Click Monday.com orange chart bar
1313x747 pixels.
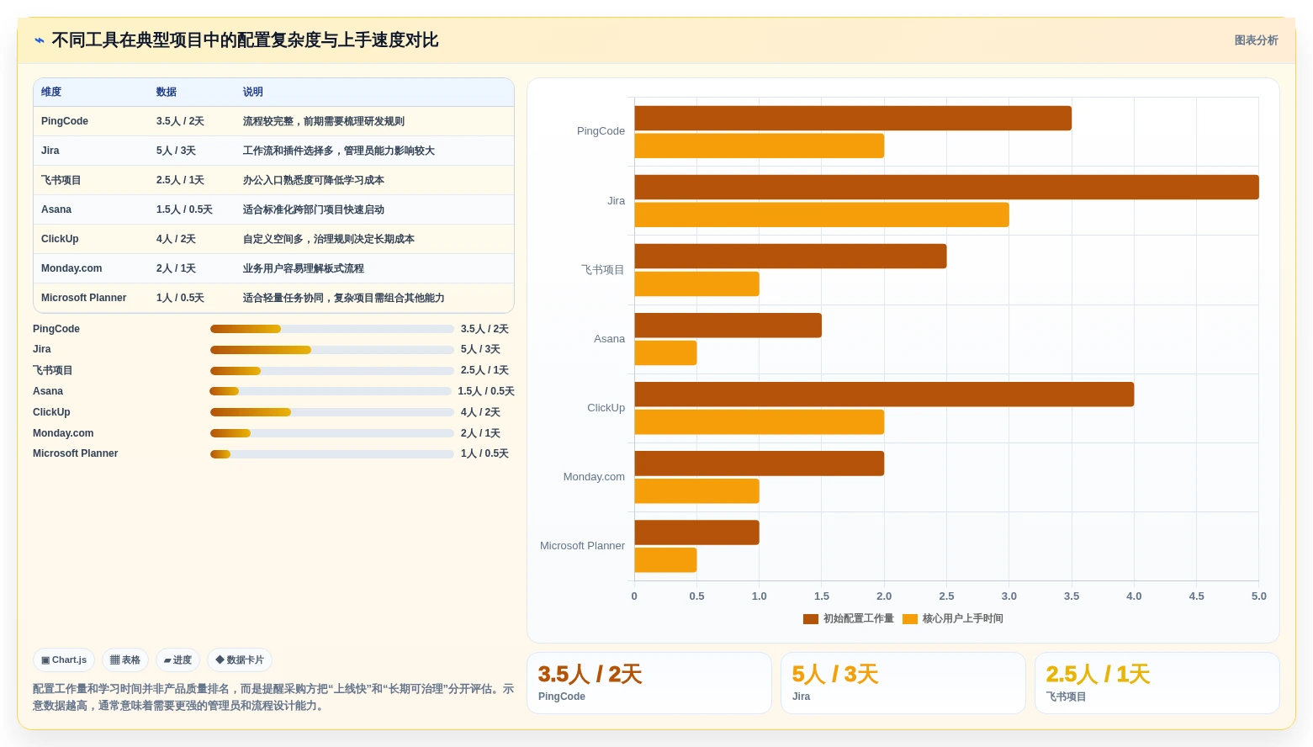[x=696, y=491]
